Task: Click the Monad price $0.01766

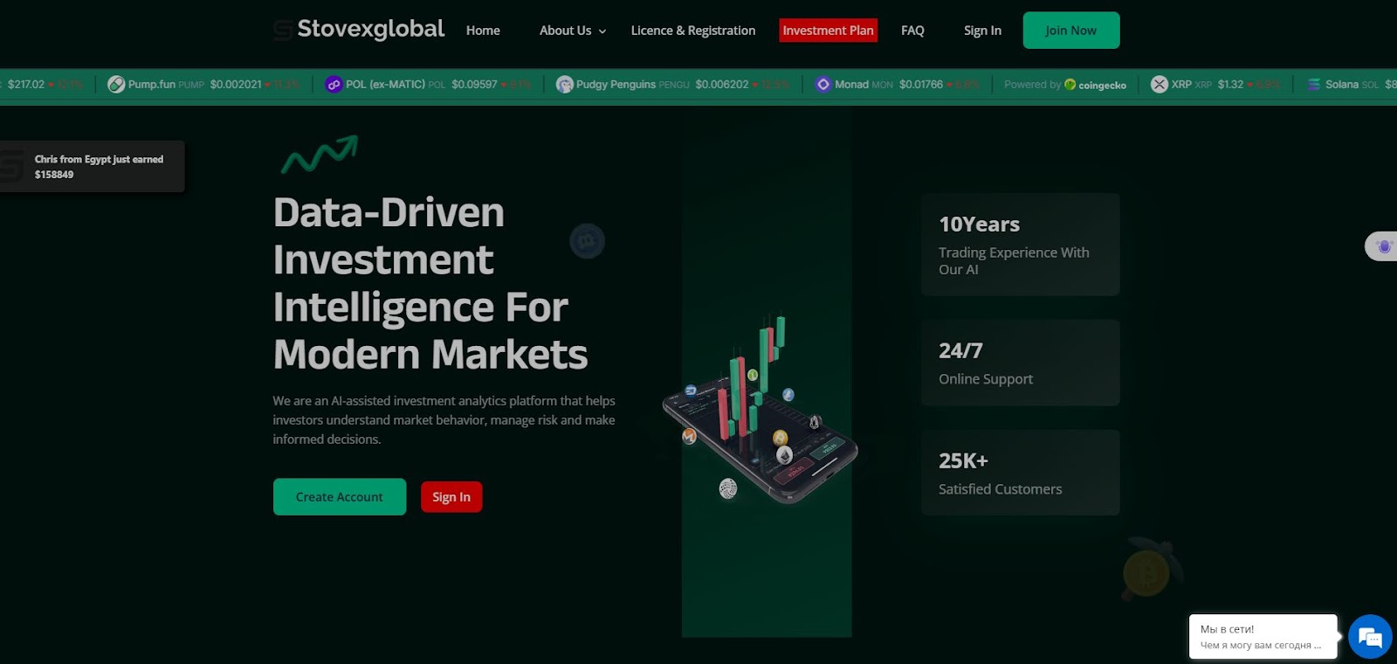Action: [x=921, y=85]
